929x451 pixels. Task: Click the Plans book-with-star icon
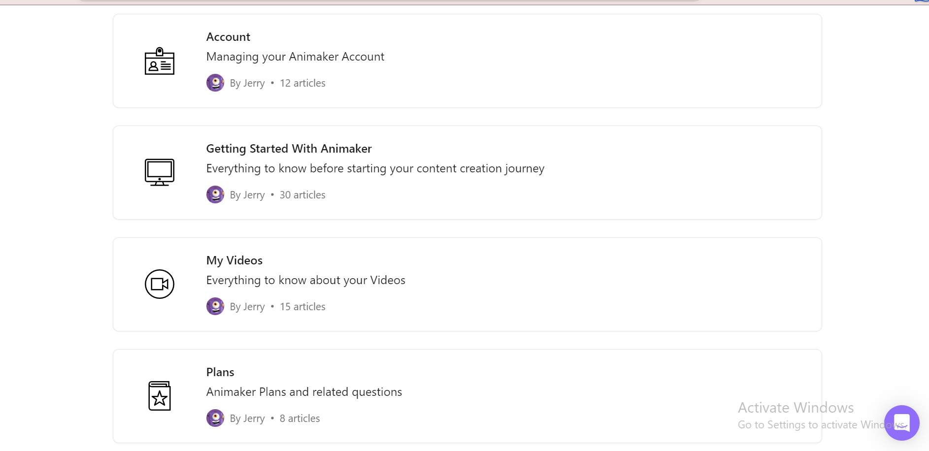click(x=159, y=395)
